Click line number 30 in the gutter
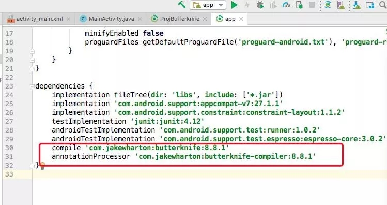 pos(9,148)
